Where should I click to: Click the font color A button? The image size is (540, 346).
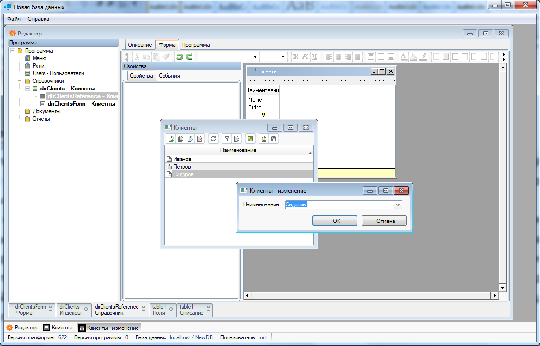pyautogui.click(x=403, y=57)
